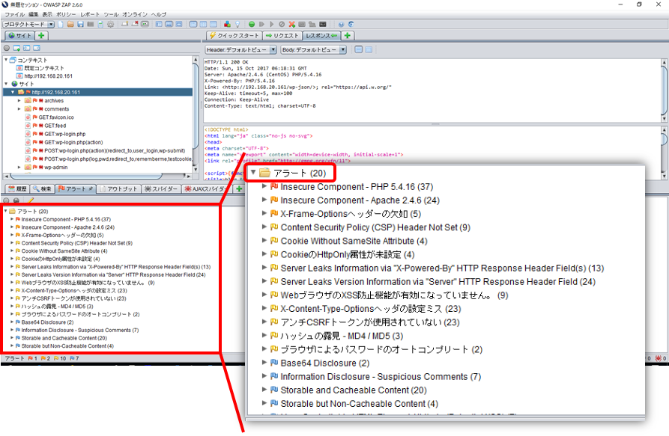Click the Check for Updates refresh icon

coord(351,24)
